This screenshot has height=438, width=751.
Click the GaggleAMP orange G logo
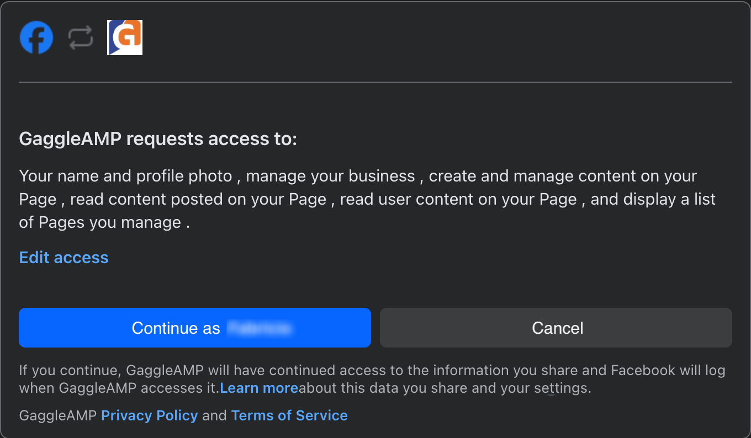pos(125,38)
